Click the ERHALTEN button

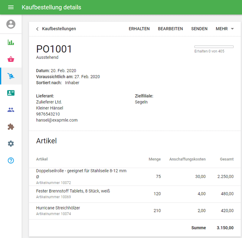pyautogui.click(x=139, y=29)
